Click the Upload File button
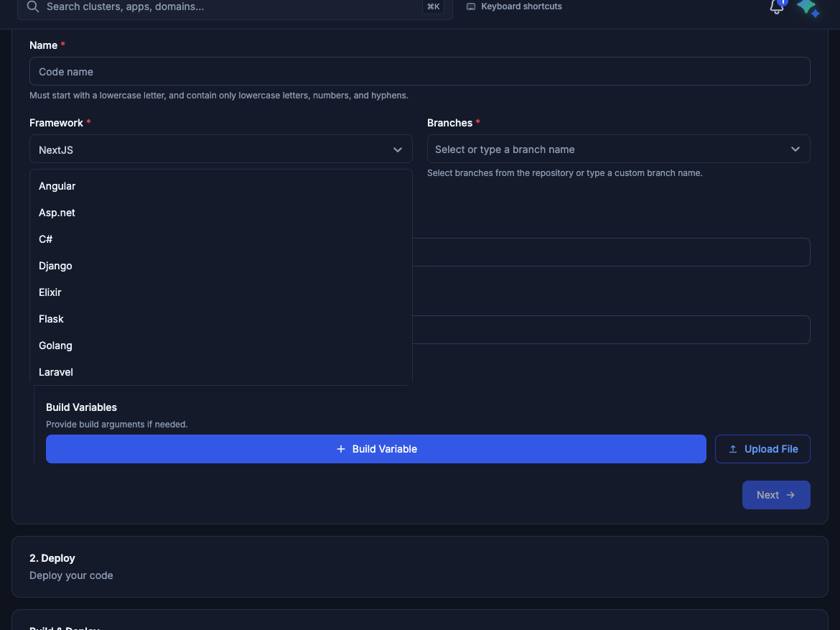 (762, 449)
